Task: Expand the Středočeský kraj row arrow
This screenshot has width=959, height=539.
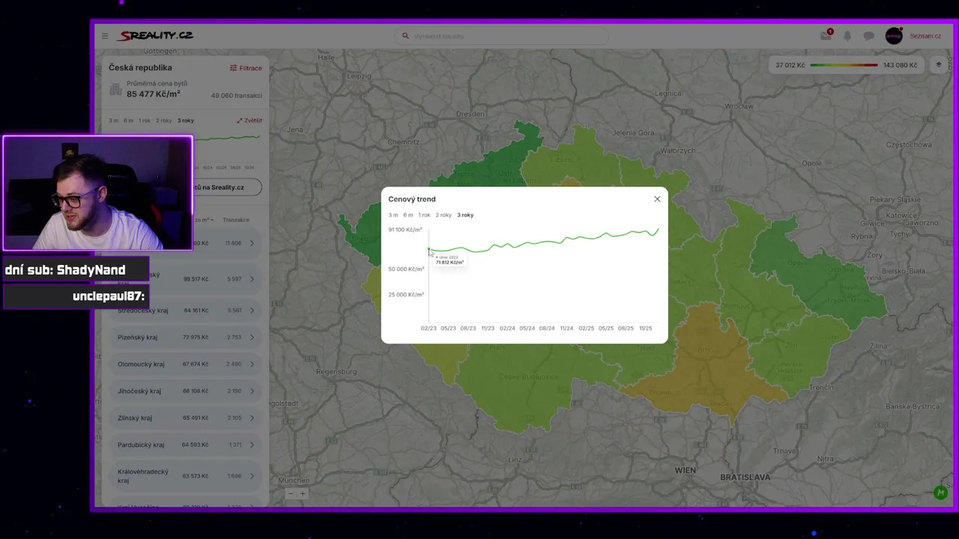Action: (252, 311)
